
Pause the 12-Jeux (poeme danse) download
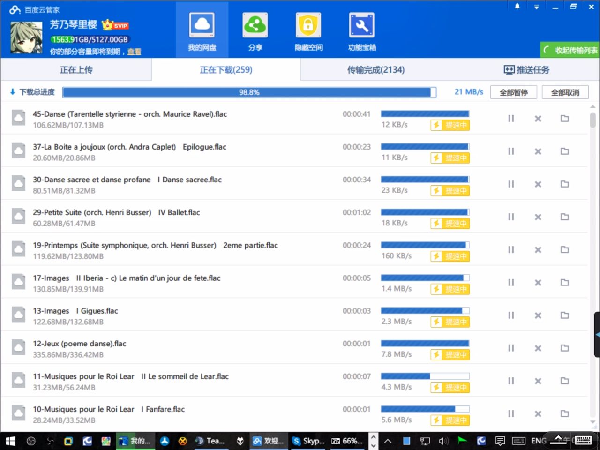click(511, 348)
